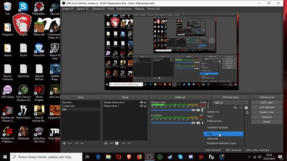
Task: Move scene down with arrow in Scény panel
Action: (82, 143)
